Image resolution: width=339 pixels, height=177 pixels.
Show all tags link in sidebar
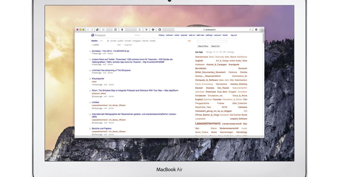(209, 52)
